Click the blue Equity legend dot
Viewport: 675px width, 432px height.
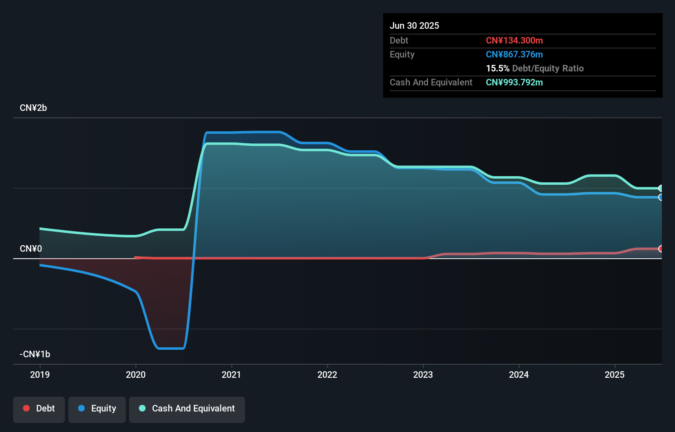click(82, 408)
